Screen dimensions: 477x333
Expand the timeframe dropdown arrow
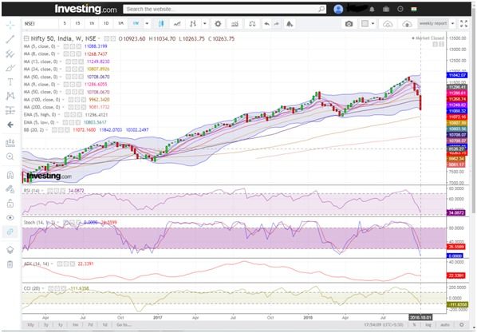[147, 23]
